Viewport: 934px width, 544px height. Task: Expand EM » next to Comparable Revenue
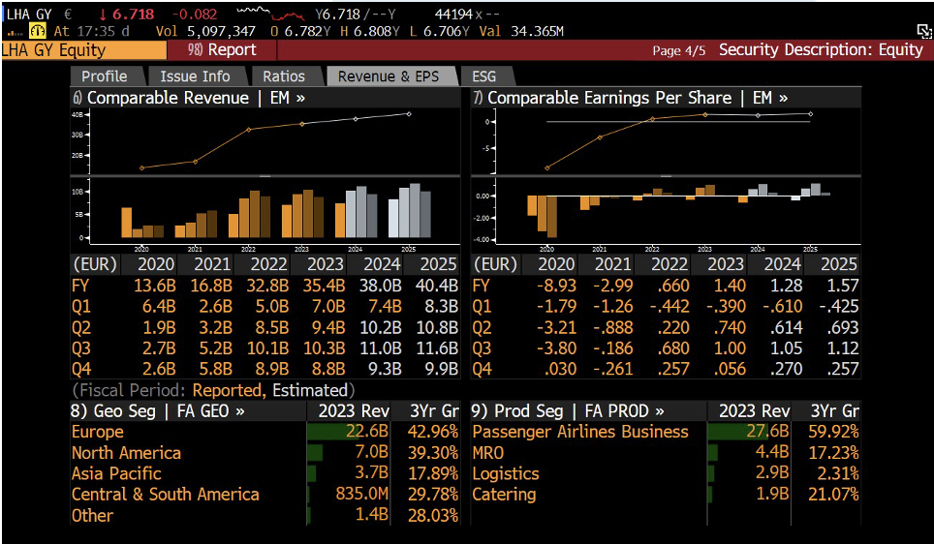point(287,98)
